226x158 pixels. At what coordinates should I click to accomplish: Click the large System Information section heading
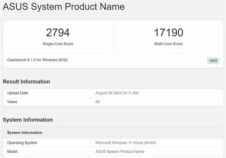tap(27, 120)
